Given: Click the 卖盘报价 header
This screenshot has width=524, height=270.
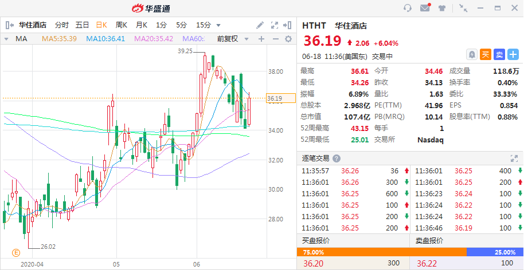Looking at the screenshot, I should (429, 241).
